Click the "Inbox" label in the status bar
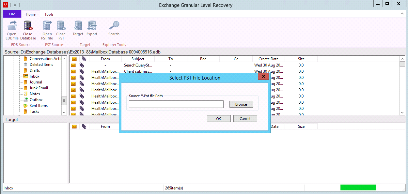The image size is (408, 194). (x=8, y=188)
